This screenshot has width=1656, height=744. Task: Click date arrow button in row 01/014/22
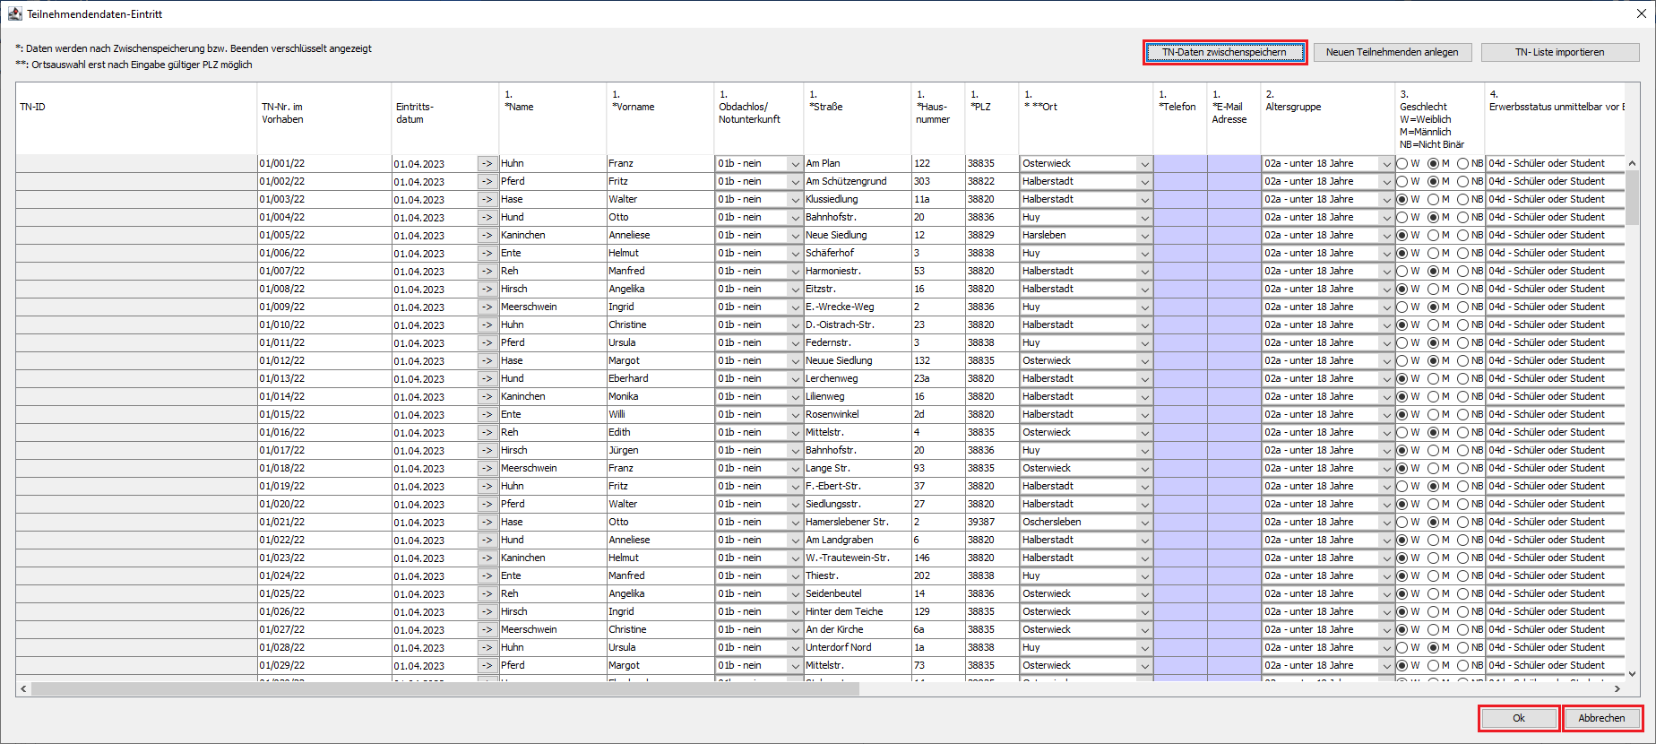(487, 396)
